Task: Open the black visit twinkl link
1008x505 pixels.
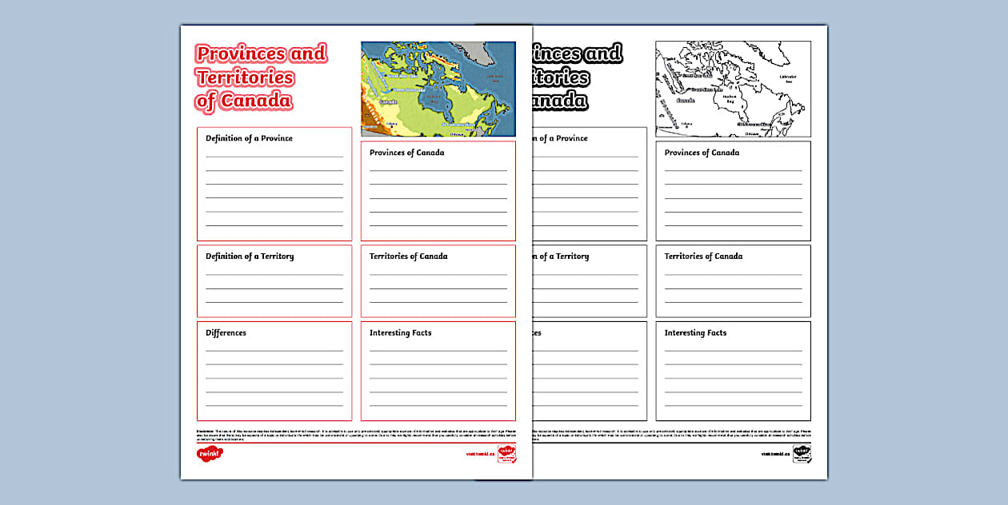Action: pyautogui.click(x=775, y=454)
